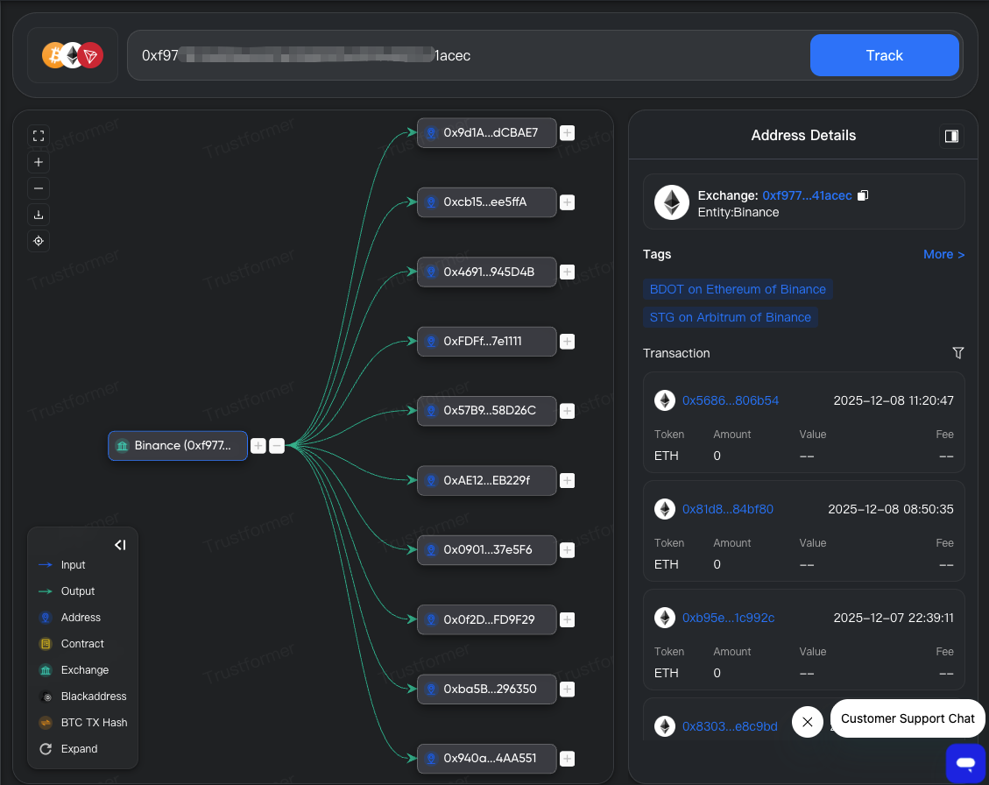This screenshot has height=785, width=989.
Task: Open the transaction filter icon
Action: click(958, 353)
